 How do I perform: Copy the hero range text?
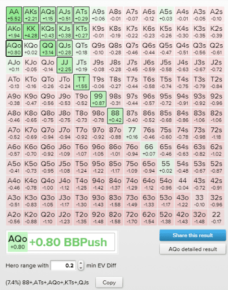(109, 282)
